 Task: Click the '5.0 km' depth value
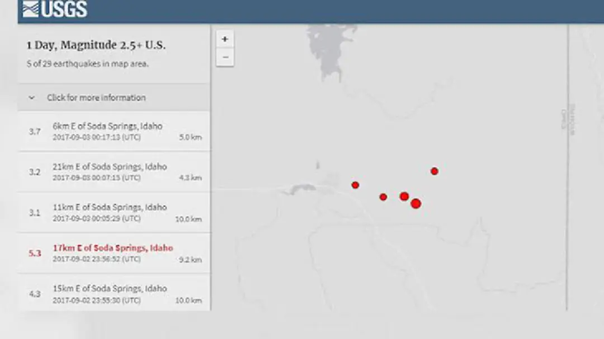pos(190,137)
